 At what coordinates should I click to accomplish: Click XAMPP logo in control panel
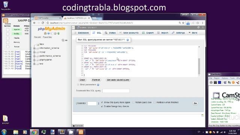pos(6,21)
